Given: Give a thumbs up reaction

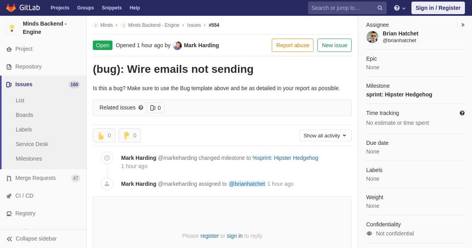Looking at the screenshot, I should pos(104,135).
